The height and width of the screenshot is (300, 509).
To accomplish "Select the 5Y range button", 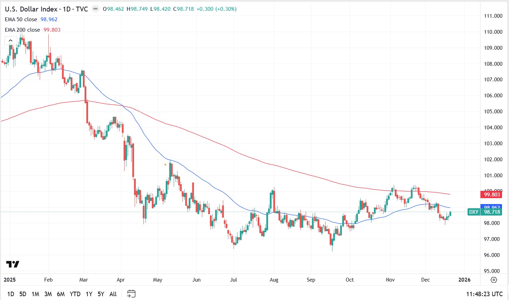I will coord(101,294).
